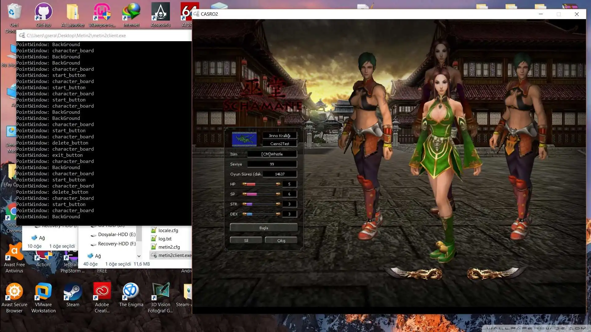Open the Internet download manager shortcut

(131, 15)
